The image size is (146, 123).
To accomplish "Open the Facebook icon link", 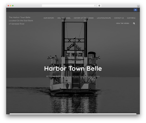I will point(135,10).
